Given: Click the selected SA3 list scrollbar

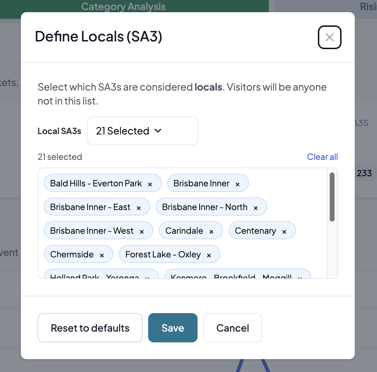Looking at the screenshot, I should pyautogui.click(x=332, y=197).
